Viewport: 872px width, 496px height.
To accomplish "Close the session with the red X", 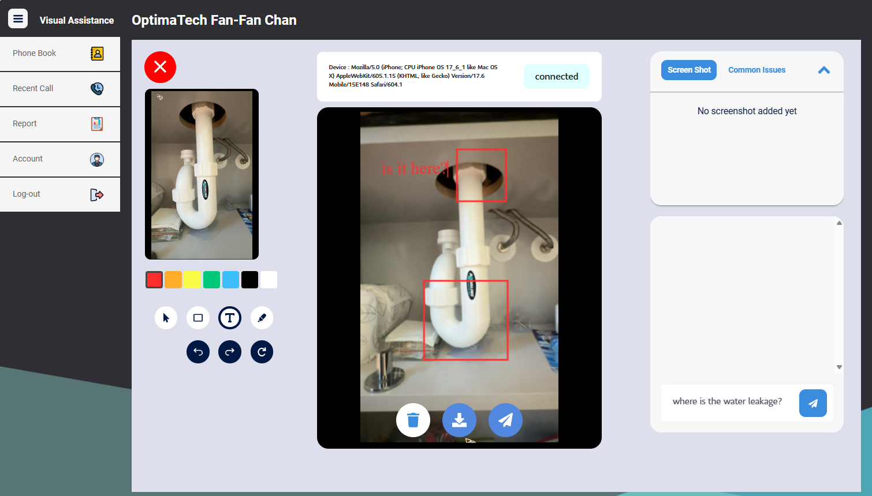I will [160, 67].
